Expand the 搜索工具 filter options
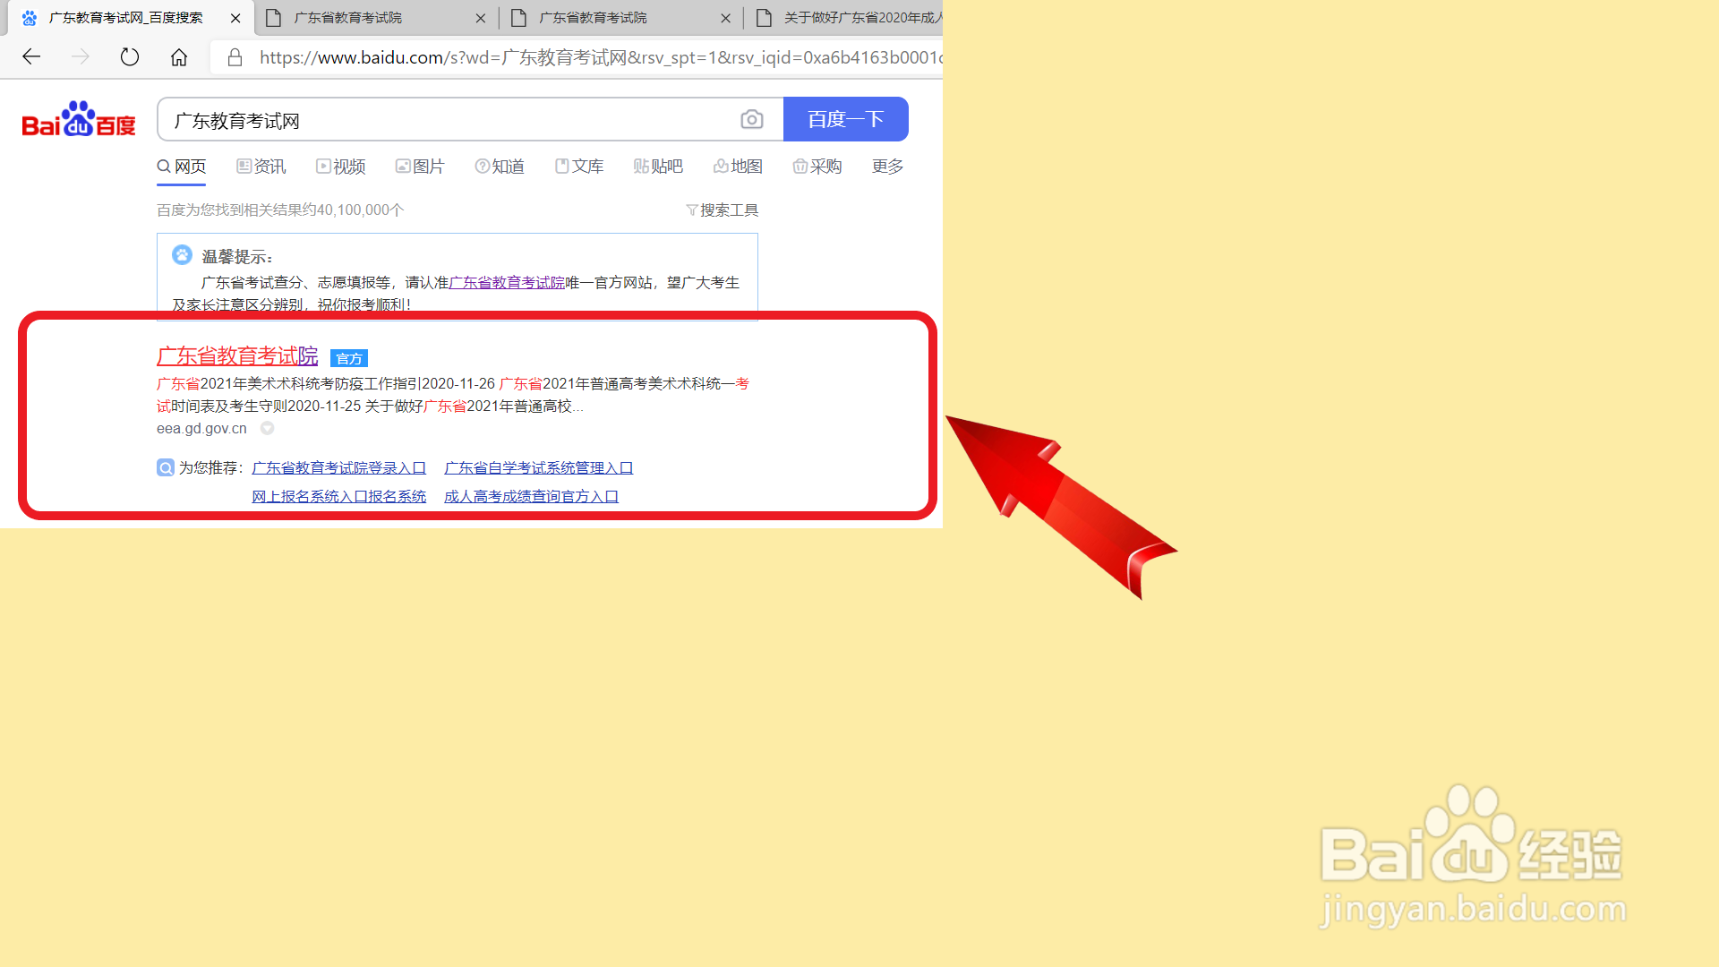The width and height of the screenshot is (1719, 967). tap(722, 210)
